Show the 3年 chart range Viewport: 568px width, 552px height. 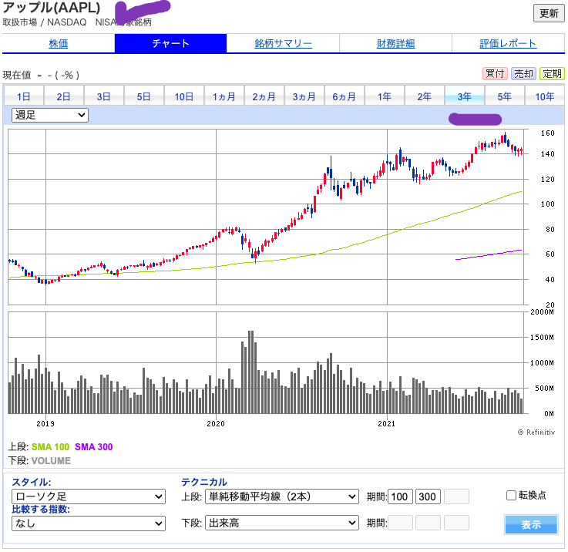click(x=465, y=96)
